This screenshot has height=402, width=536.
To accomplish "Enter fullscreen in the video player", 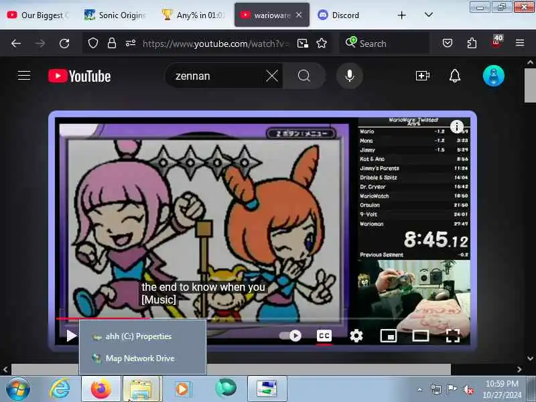I will [453, 336].
